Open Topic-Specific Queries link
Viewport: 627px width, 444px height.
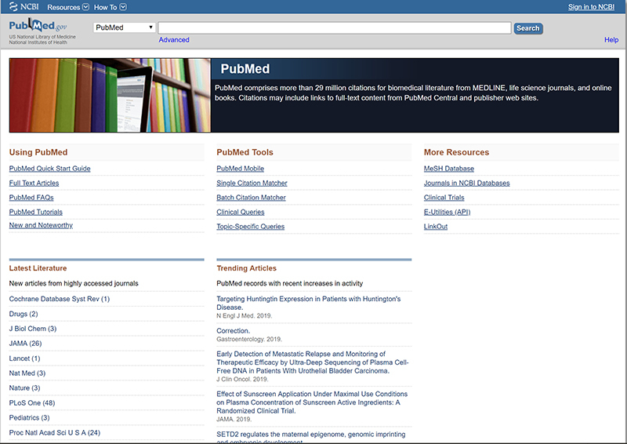250,226
